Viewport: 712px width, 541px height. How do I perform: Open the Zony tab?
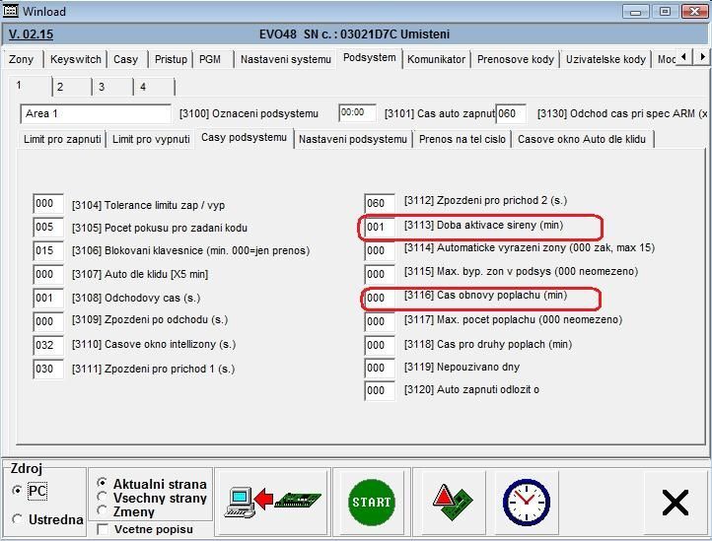click(x=21, y=59)
